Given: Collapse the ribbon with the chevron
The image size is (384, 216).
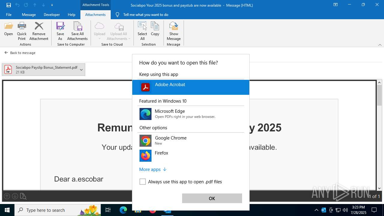Looking at the screenshot, I should click(x=380, y=45).
